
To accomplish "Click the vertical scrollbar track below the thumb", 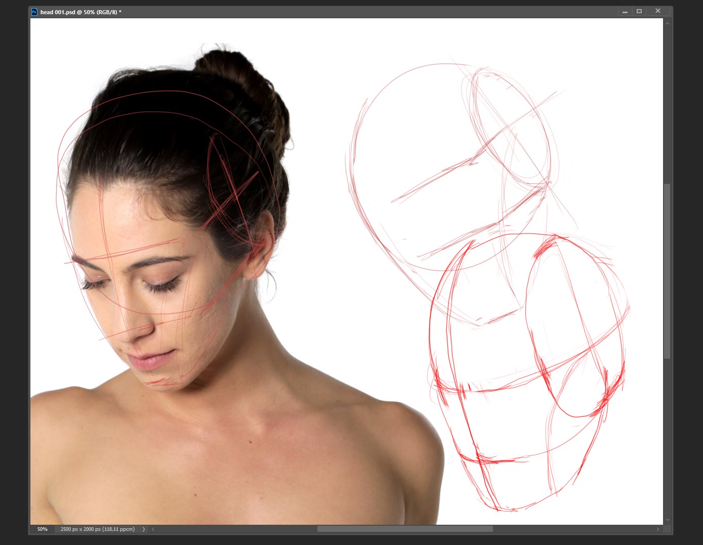I will click(668, 436).
